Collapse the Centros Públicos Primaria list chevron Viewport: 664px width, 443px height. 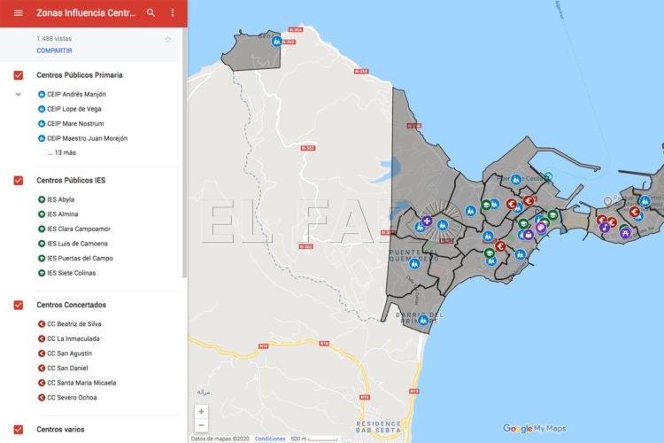19,94
